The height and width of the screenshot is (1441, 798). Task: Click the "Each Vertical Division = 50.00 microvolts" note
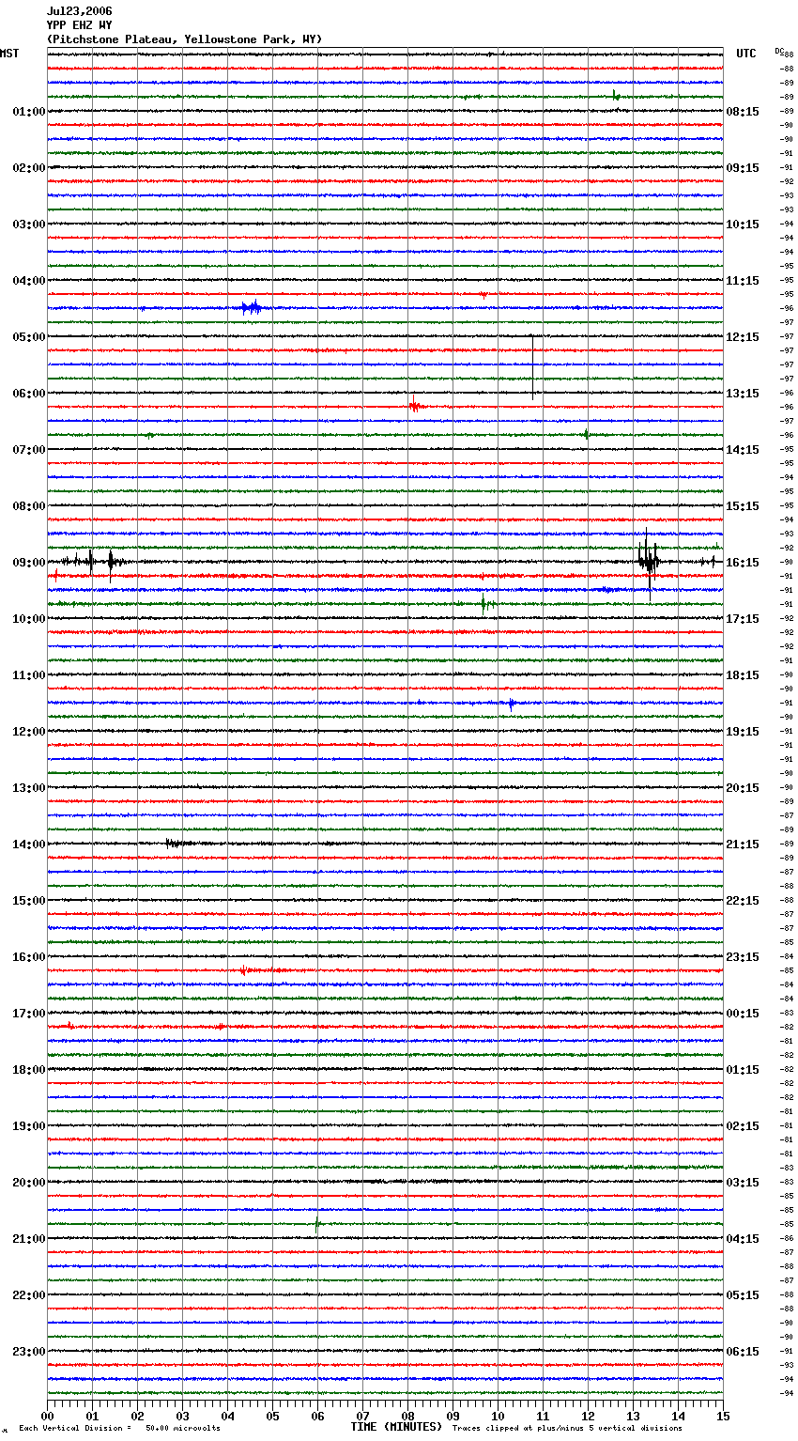coord(119,1428)
